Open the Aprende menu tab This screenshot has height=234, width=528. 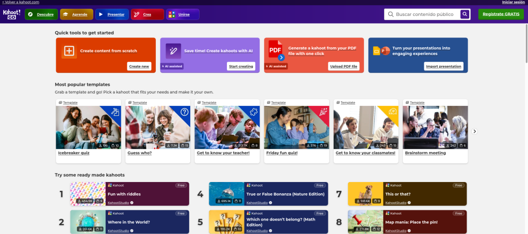(x=76, y=14)
